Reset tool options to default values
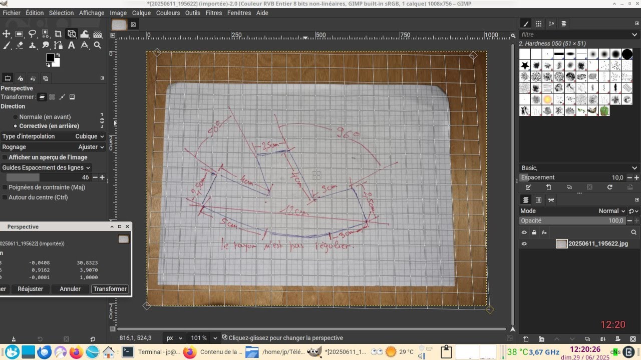The image size is (641, 360). (x=93, y=339)
